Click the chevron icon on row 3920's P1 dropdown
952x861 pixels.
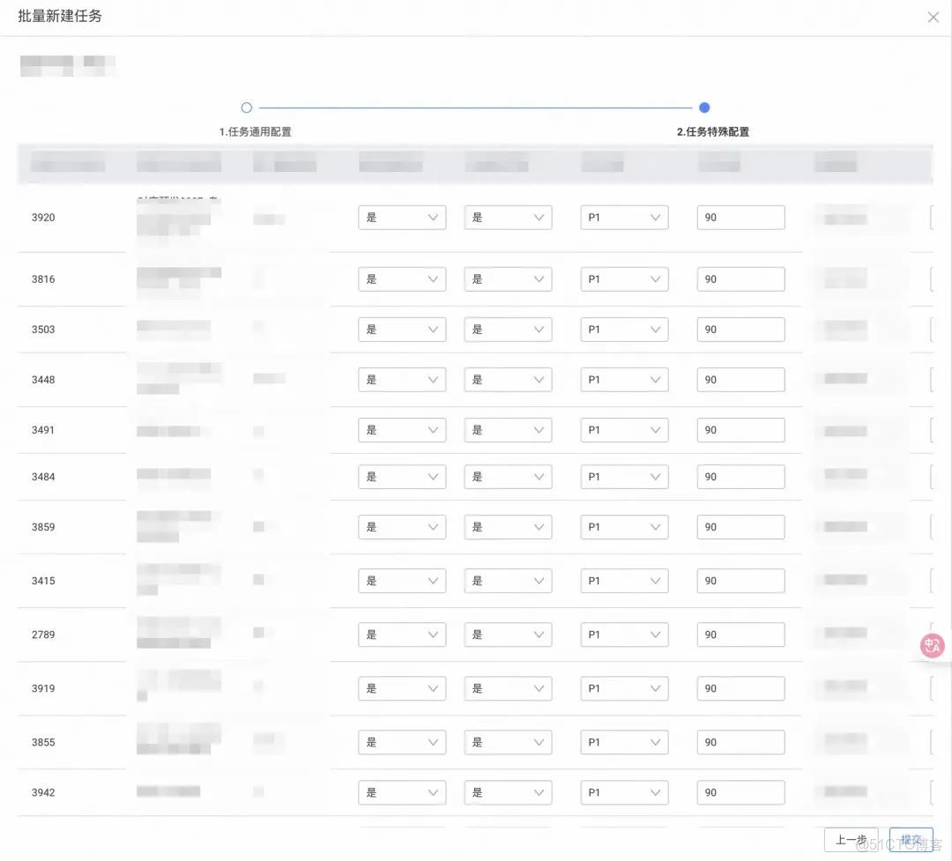[x=656, y=217]
